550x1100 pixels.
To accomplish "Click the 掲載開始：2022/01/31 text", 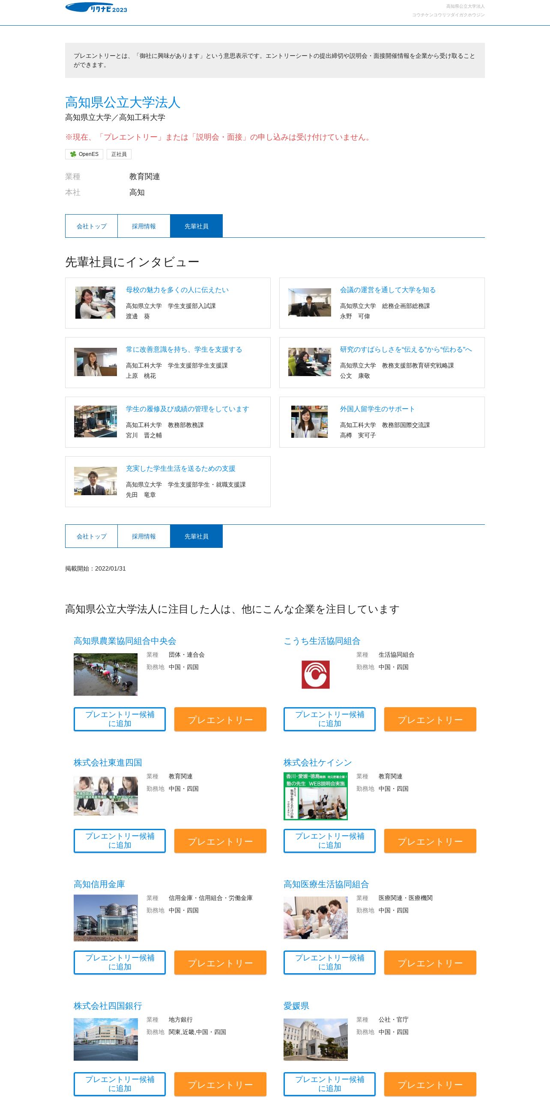I will click(x=96, y=568).
